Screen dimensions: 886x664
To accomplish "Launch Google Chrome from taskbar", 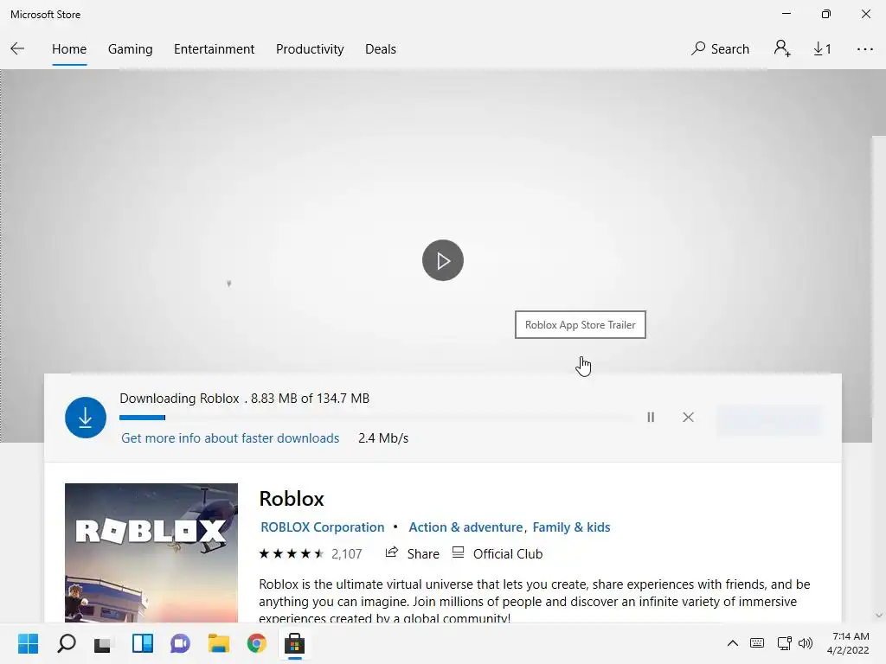I will (256, 643).
